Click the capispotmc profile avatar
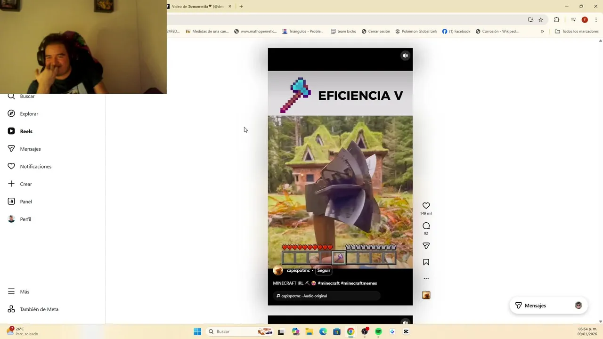 point(278,270)
